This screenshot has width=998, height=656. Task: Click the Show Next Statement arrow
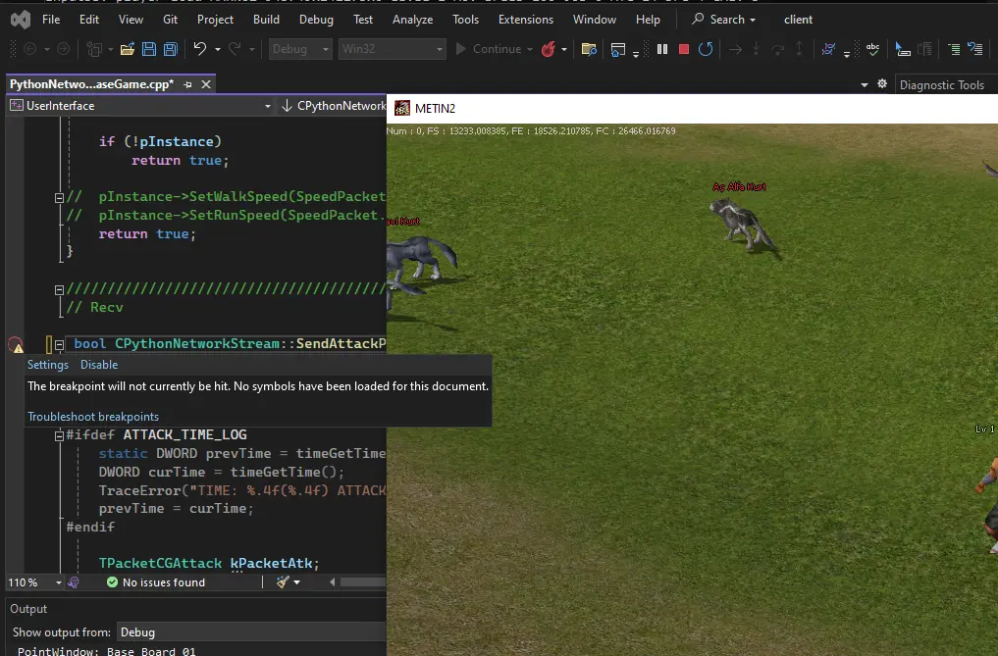[735, 49]
